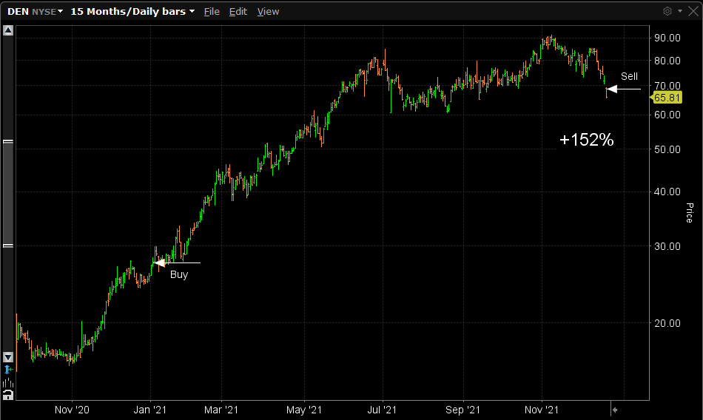This screenshot has width=703, height=420.
Task: Click the 50.00 price axis label
Action: pos(667,149)
